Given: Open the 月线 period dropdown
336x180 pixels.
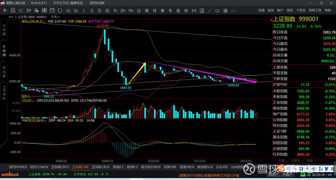Looking at the screenshot, I should point(59,17).
